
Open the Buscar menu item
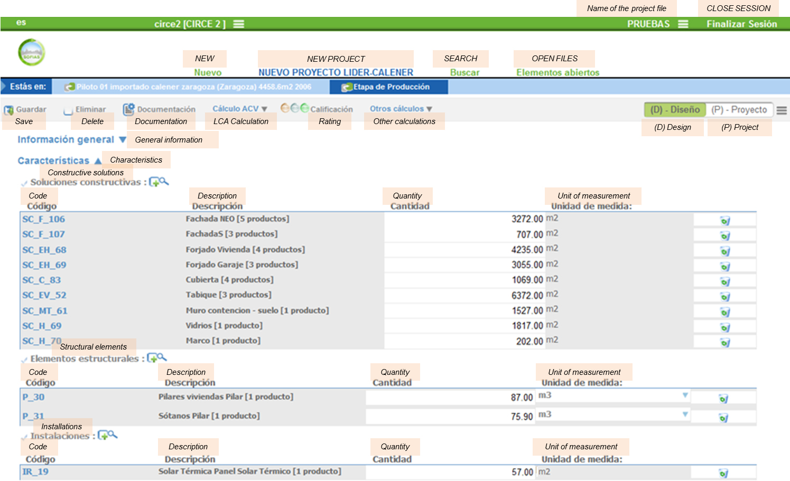click(465, 73)
